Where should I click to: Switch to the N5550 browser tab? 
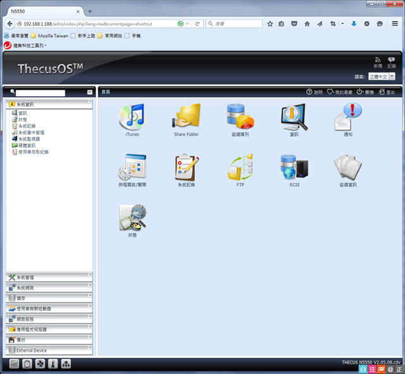pyautogui.click(x=42, y=11)
